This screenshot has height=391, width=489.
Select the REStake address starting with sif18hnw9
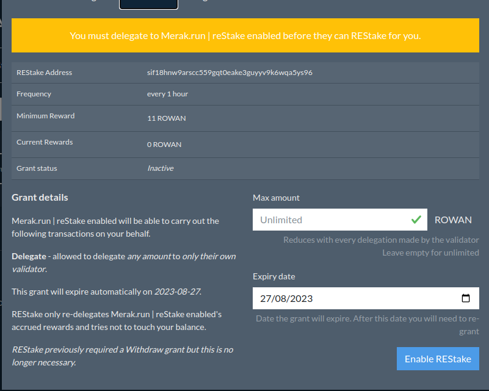point(230,73)
